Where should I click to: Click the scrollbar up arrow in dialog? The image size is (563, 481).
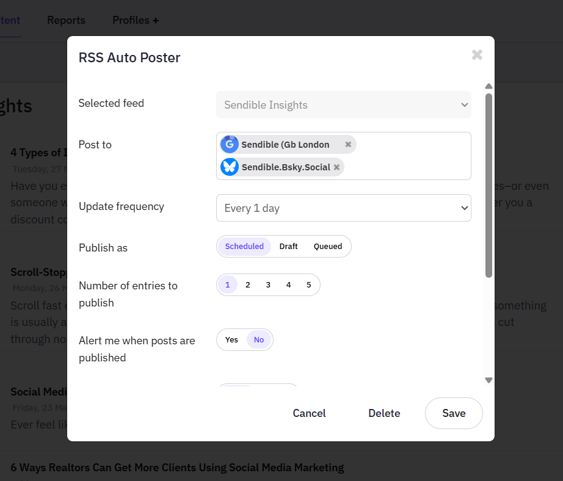click(x=489, y=86)
